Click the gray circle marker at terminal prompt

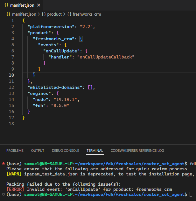3,194
